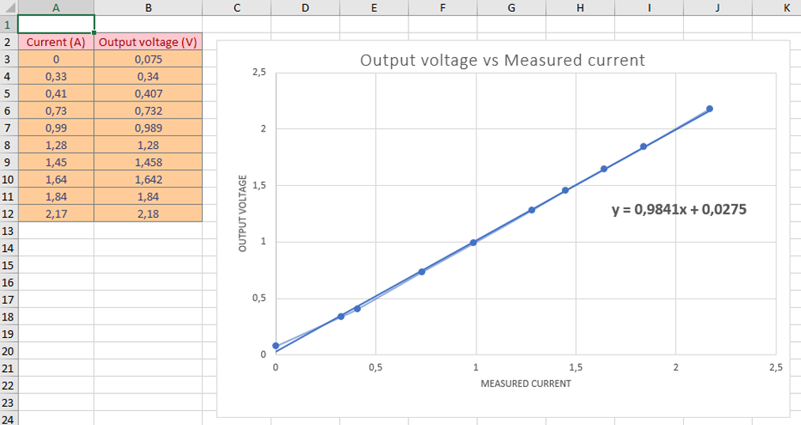Image resolution: width=801 pixels, height=425 pixels.
Task: Click the cell containing 0,075
Action: [148, 59]
